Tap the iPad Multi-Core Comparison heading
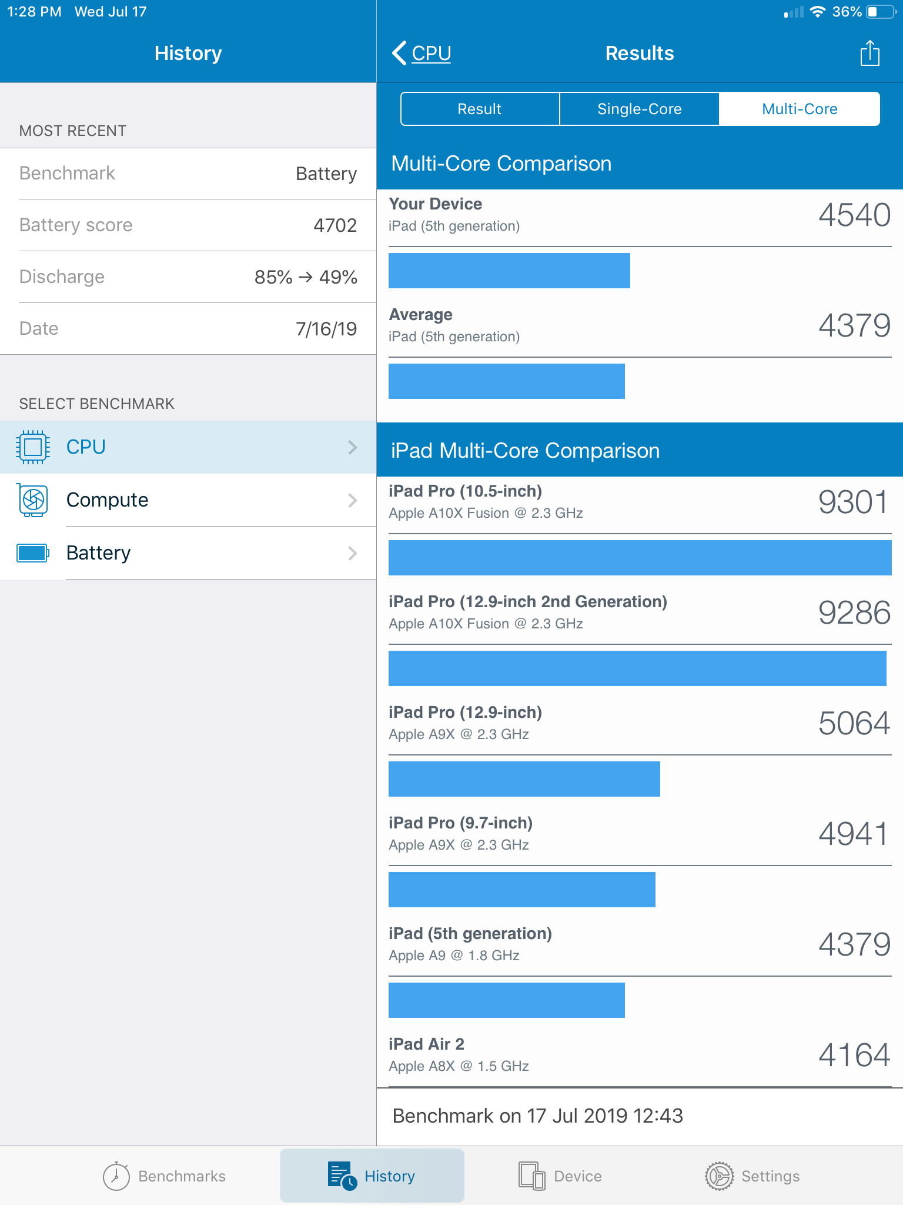The image size is (903, 1205). pyautogui.click(x=526, y=451)
